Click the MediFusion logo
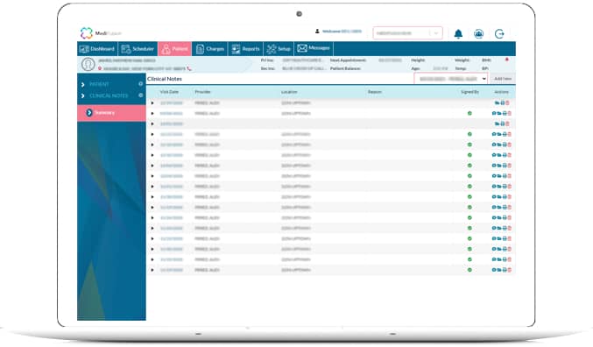 [101, 33]
